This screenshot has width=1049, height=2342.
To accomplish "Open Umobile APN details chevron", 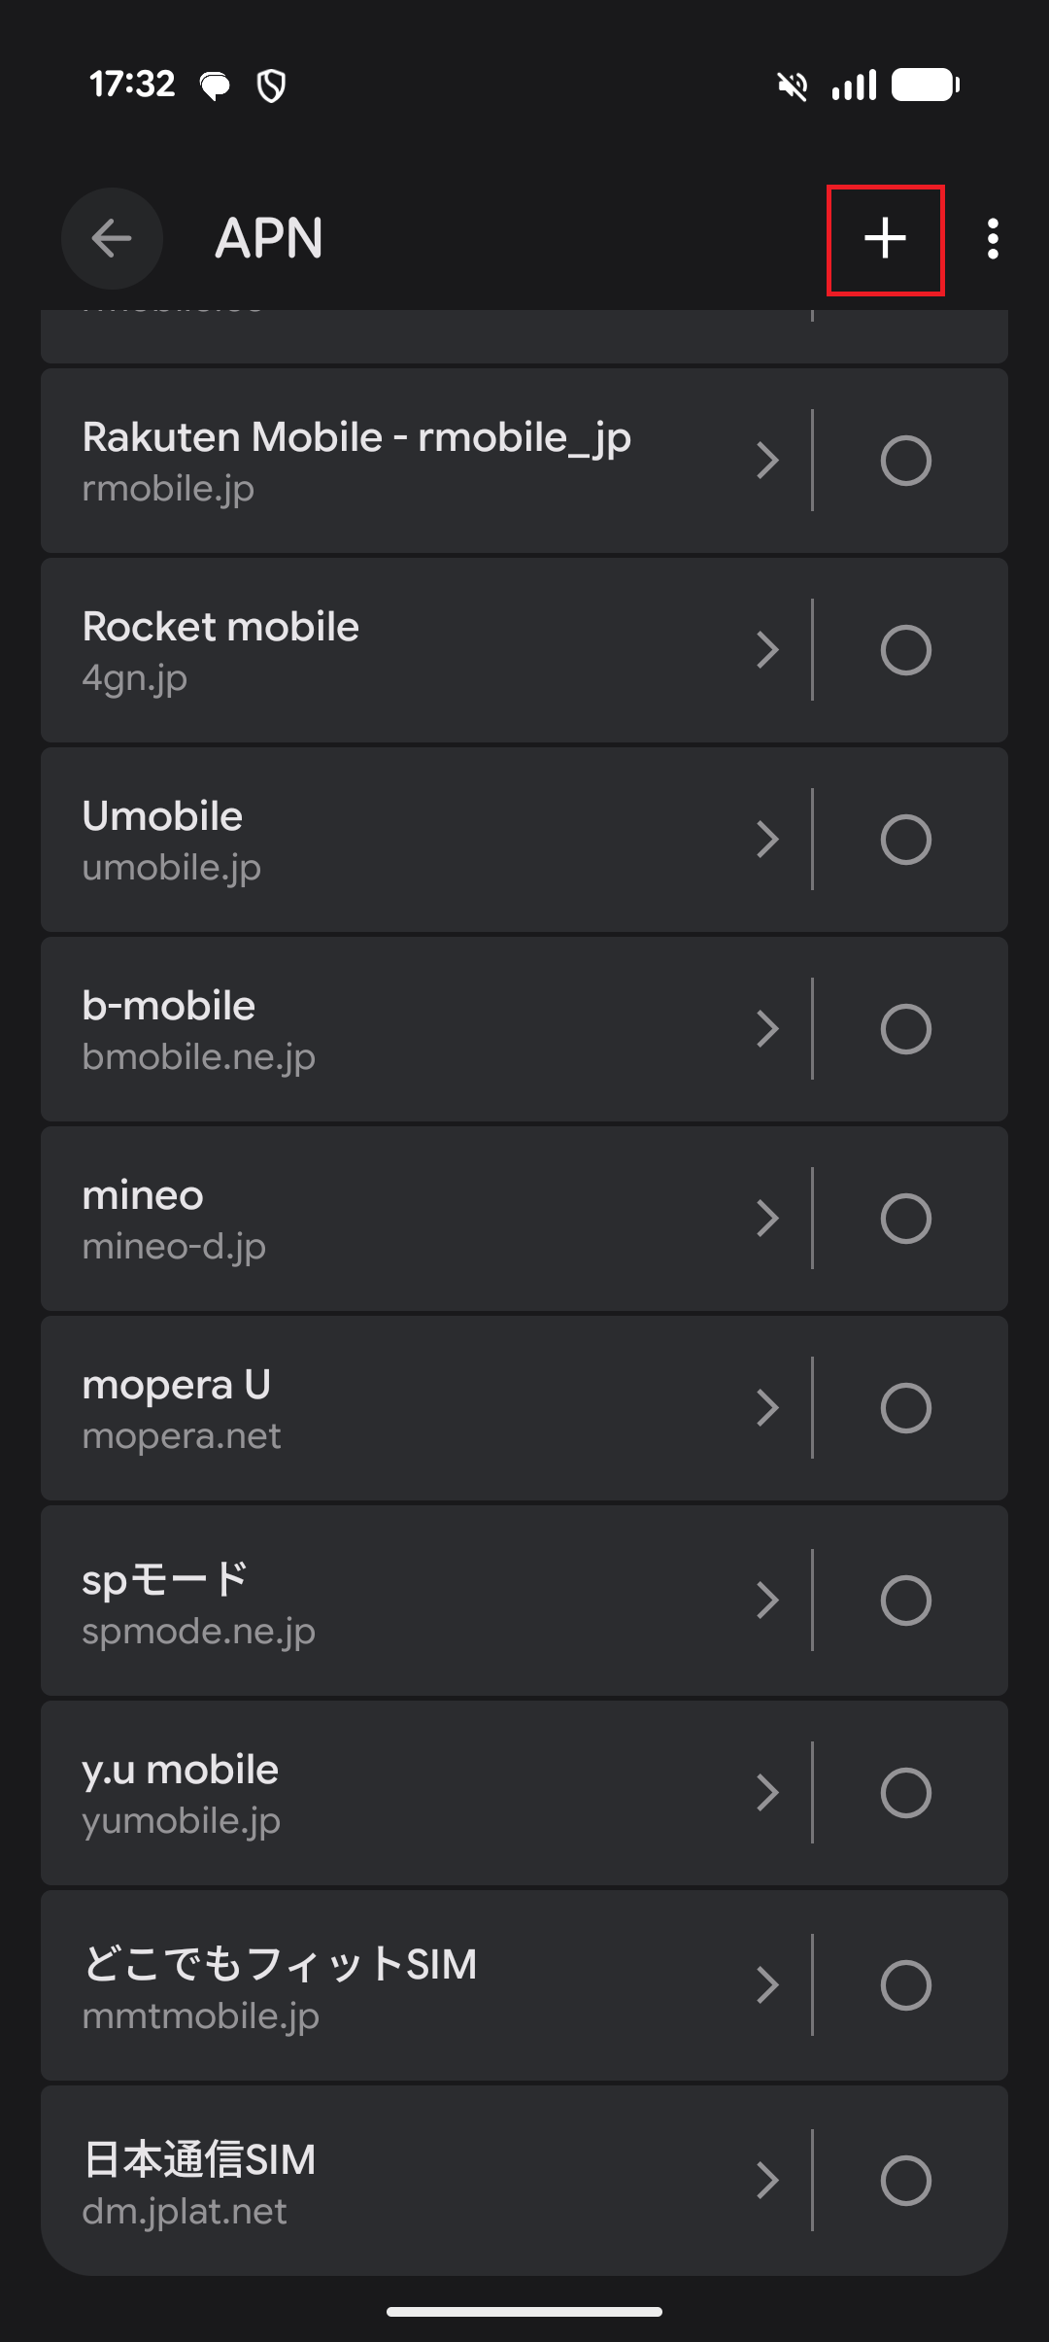I will (x=768, y=840).
